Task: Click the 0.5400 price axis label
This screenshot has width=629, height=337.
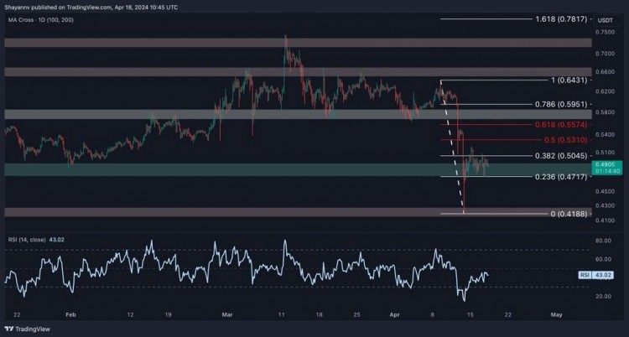Action: tap(603, 134)
